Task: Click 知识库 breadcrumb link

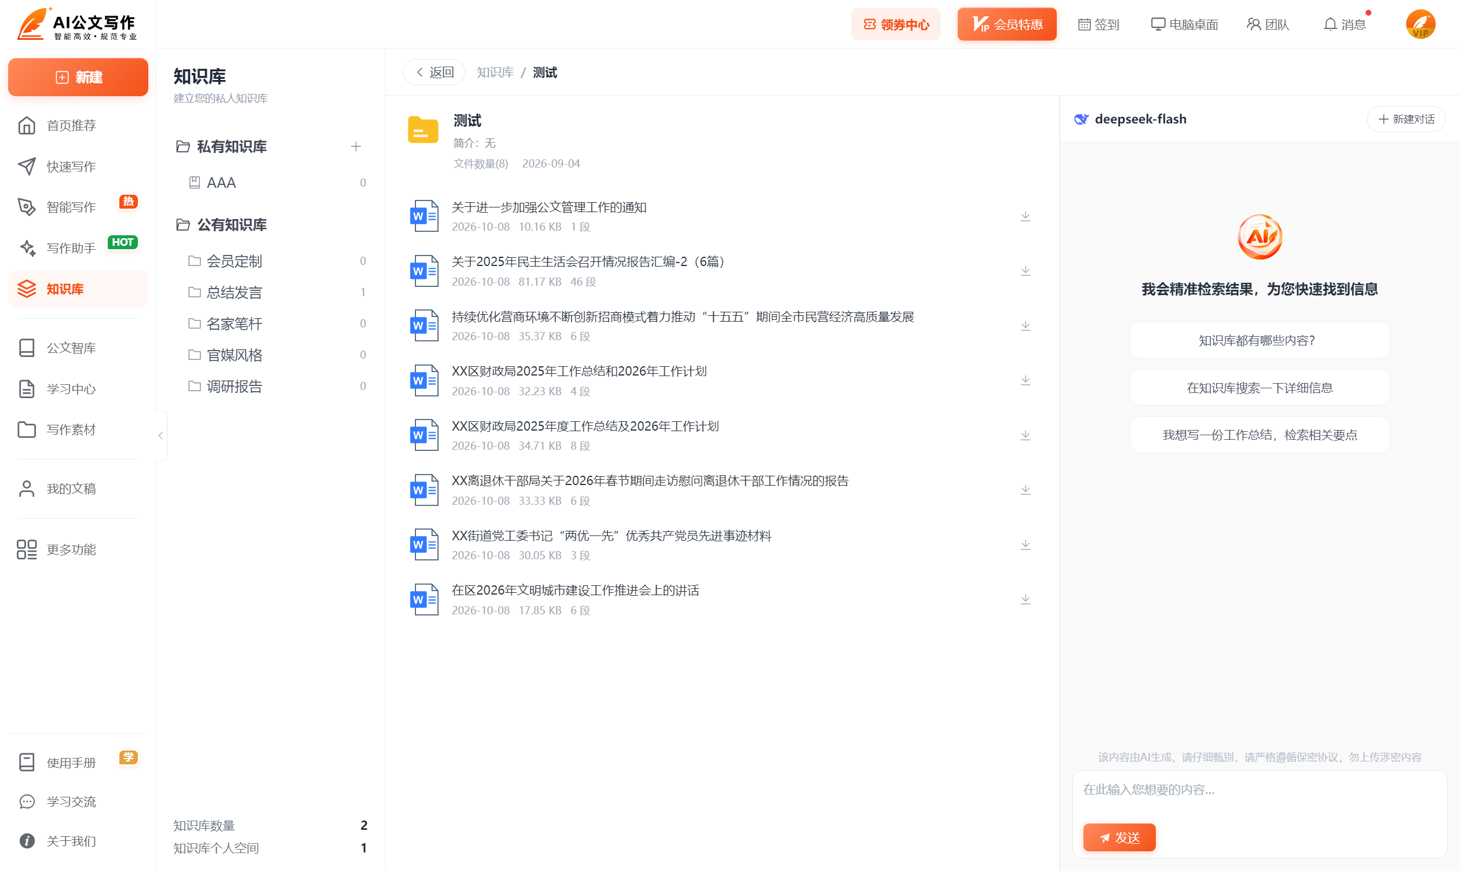Action: 495,72
